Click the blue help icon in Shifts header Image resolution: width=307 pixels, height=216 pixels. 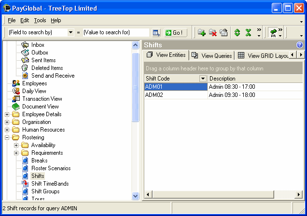[x=299, y=45]
